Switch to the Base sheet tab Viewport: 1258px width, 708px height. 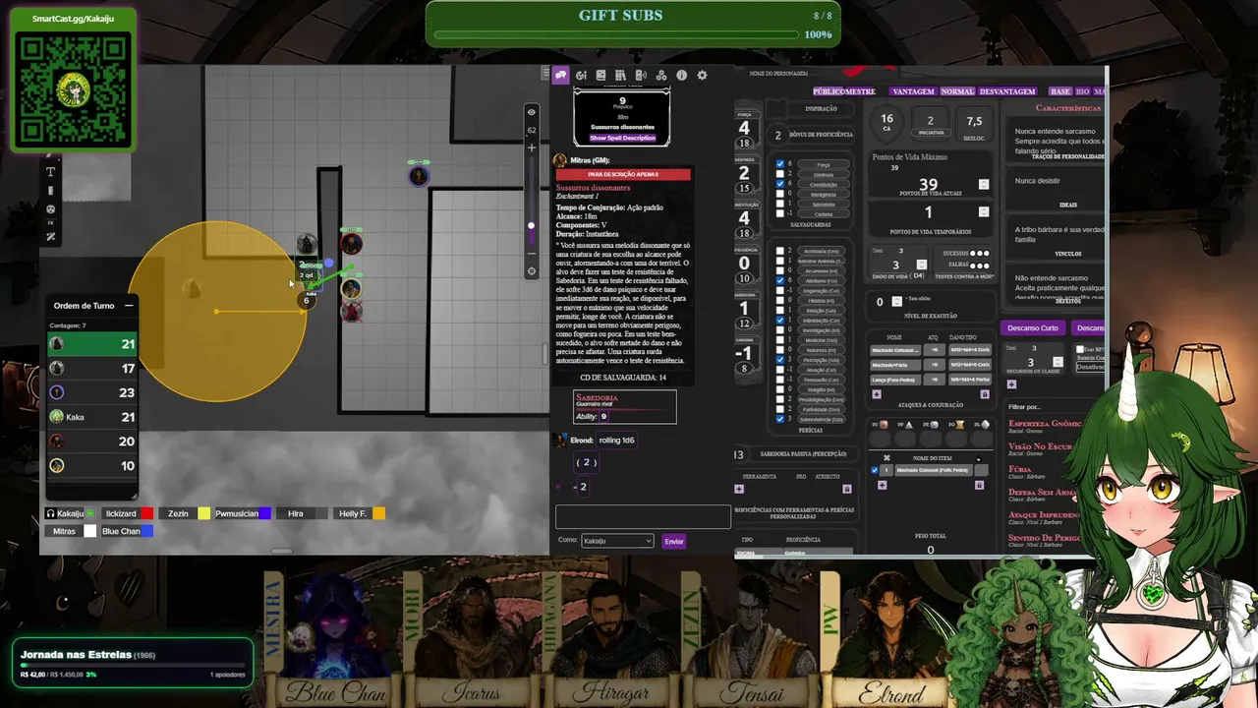(x=1060, y=91)
